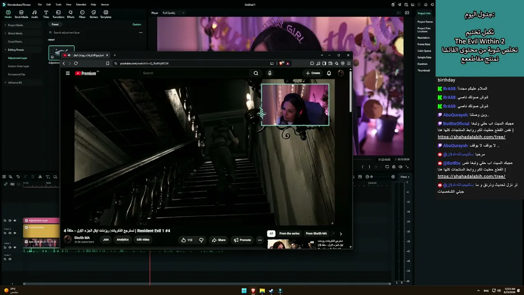Zoom in timeline with plus icon

coord(393,177)
